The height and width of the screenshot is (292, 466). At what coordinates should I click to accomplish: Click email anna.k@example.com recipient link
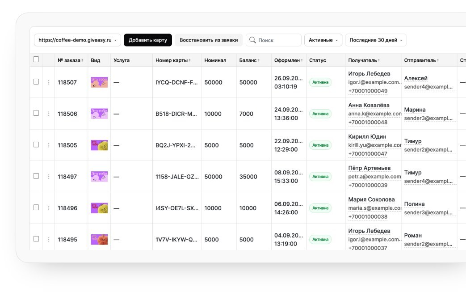pos(375,114)
